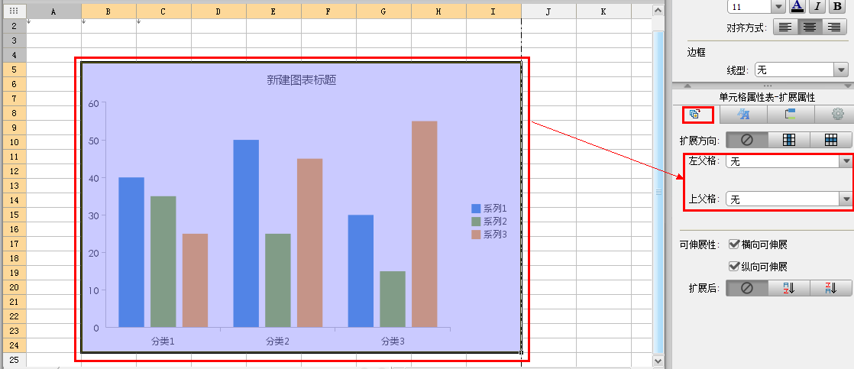Click the font color underline A icon
This screenshot has width=854, height=369.
coord(797,6)
